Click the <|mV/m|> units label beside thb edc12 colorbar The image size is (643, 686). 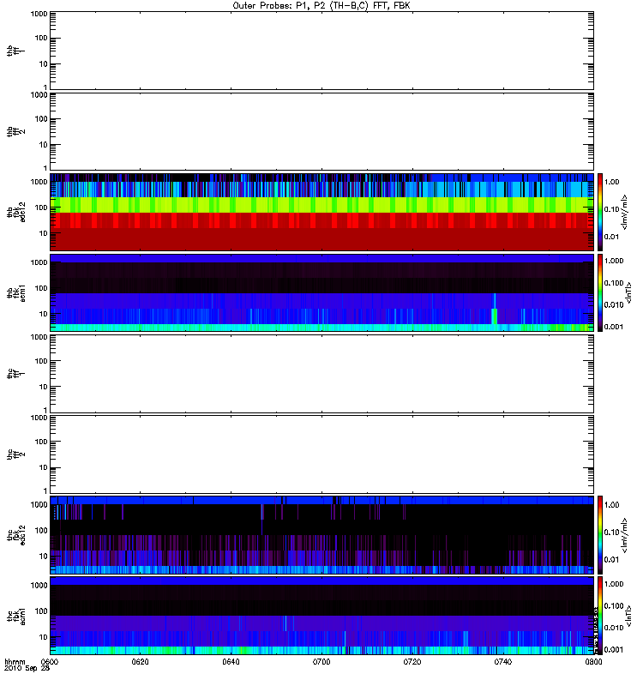[x=625, y=212]
